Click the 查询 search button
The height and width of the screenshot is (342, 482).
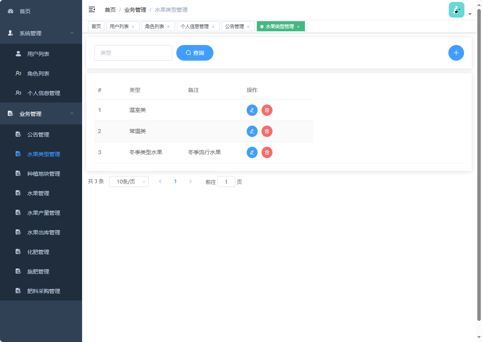[x=195, y=53]
